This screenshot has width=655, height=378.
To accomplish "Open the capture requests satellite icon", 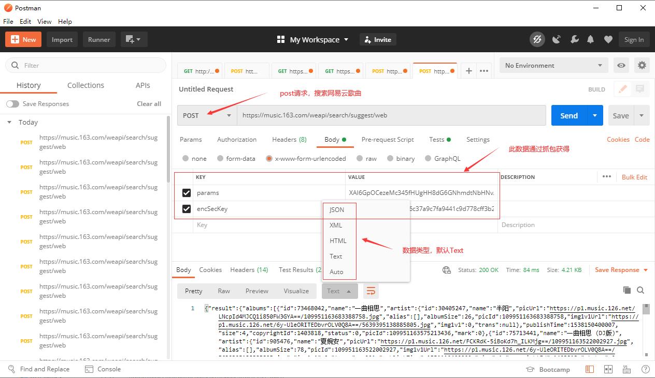I will [557, 39].
